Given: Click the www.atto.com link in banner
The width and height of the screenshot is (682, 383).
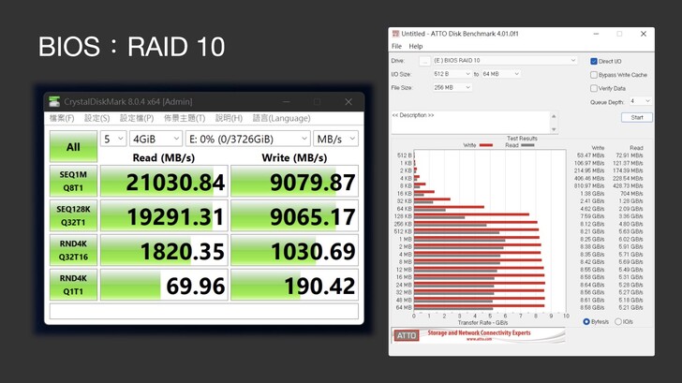Looking at the screenshot, I should click(479, 339).
